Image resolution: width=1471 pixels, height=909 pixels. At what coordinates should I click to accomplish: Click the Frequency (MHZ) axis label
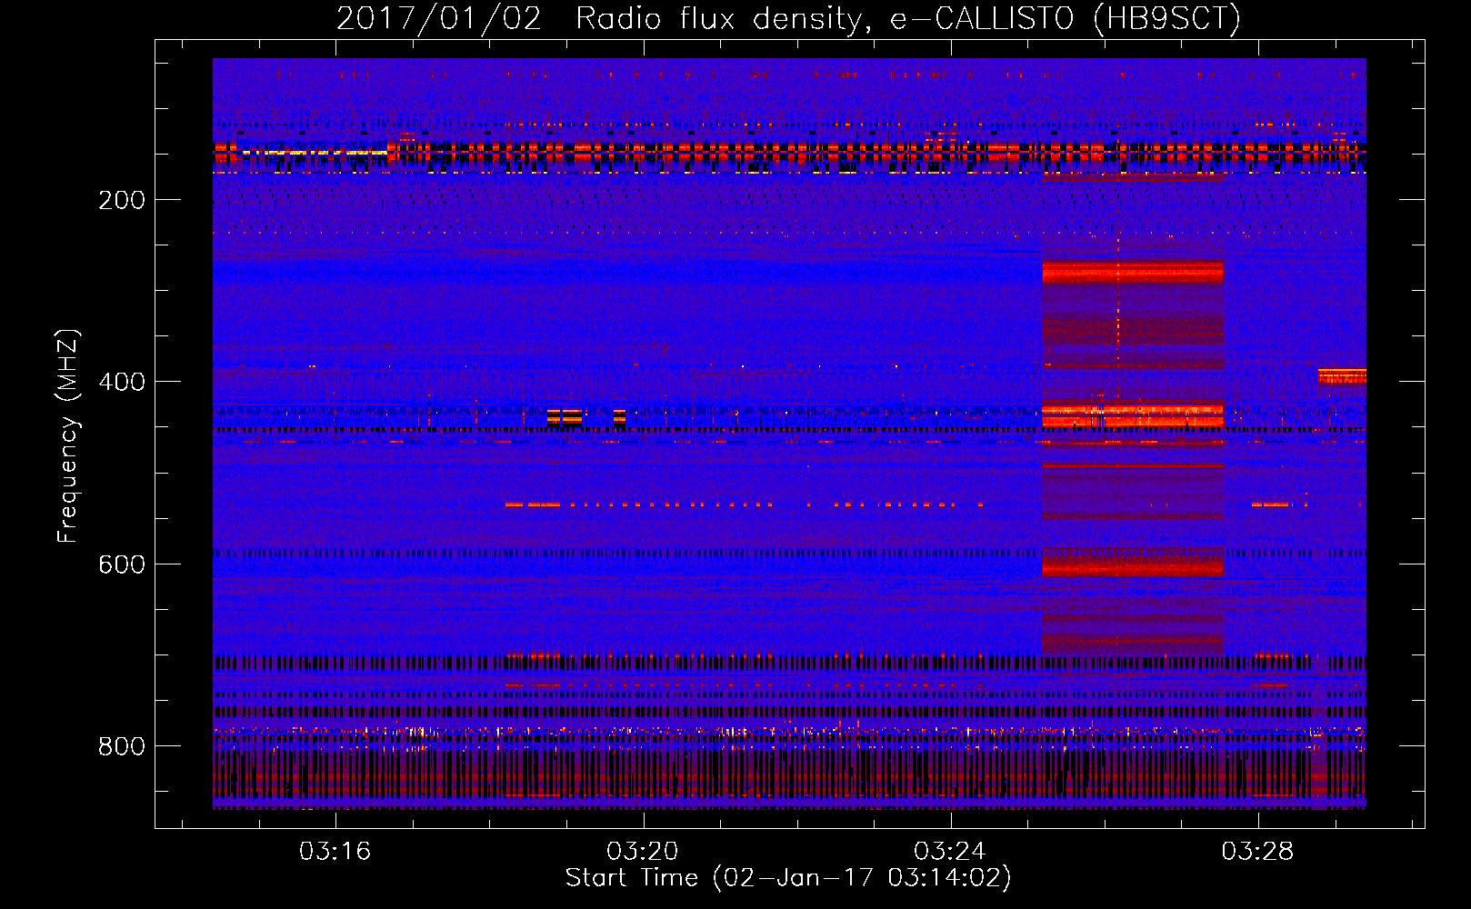(x=68, y=435)
